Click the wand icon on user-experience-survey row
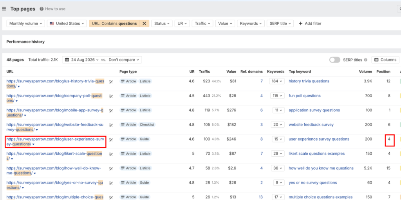Screen dimensions: 401x200 point(111,139)
